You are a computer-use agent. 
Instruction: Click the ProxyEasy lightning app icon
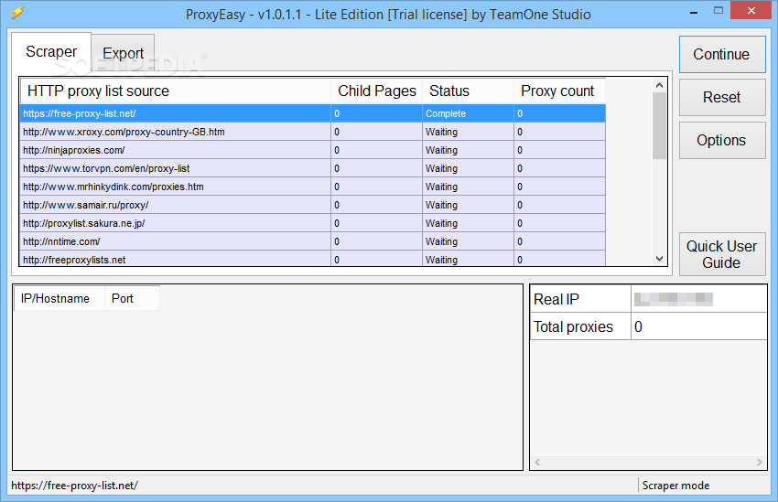click(x=17, y=13)
